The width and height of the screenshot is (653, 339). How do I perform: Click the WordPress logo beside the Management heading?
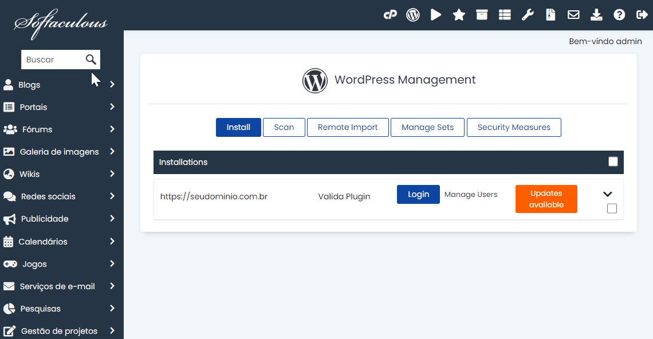tap(315, 80)
